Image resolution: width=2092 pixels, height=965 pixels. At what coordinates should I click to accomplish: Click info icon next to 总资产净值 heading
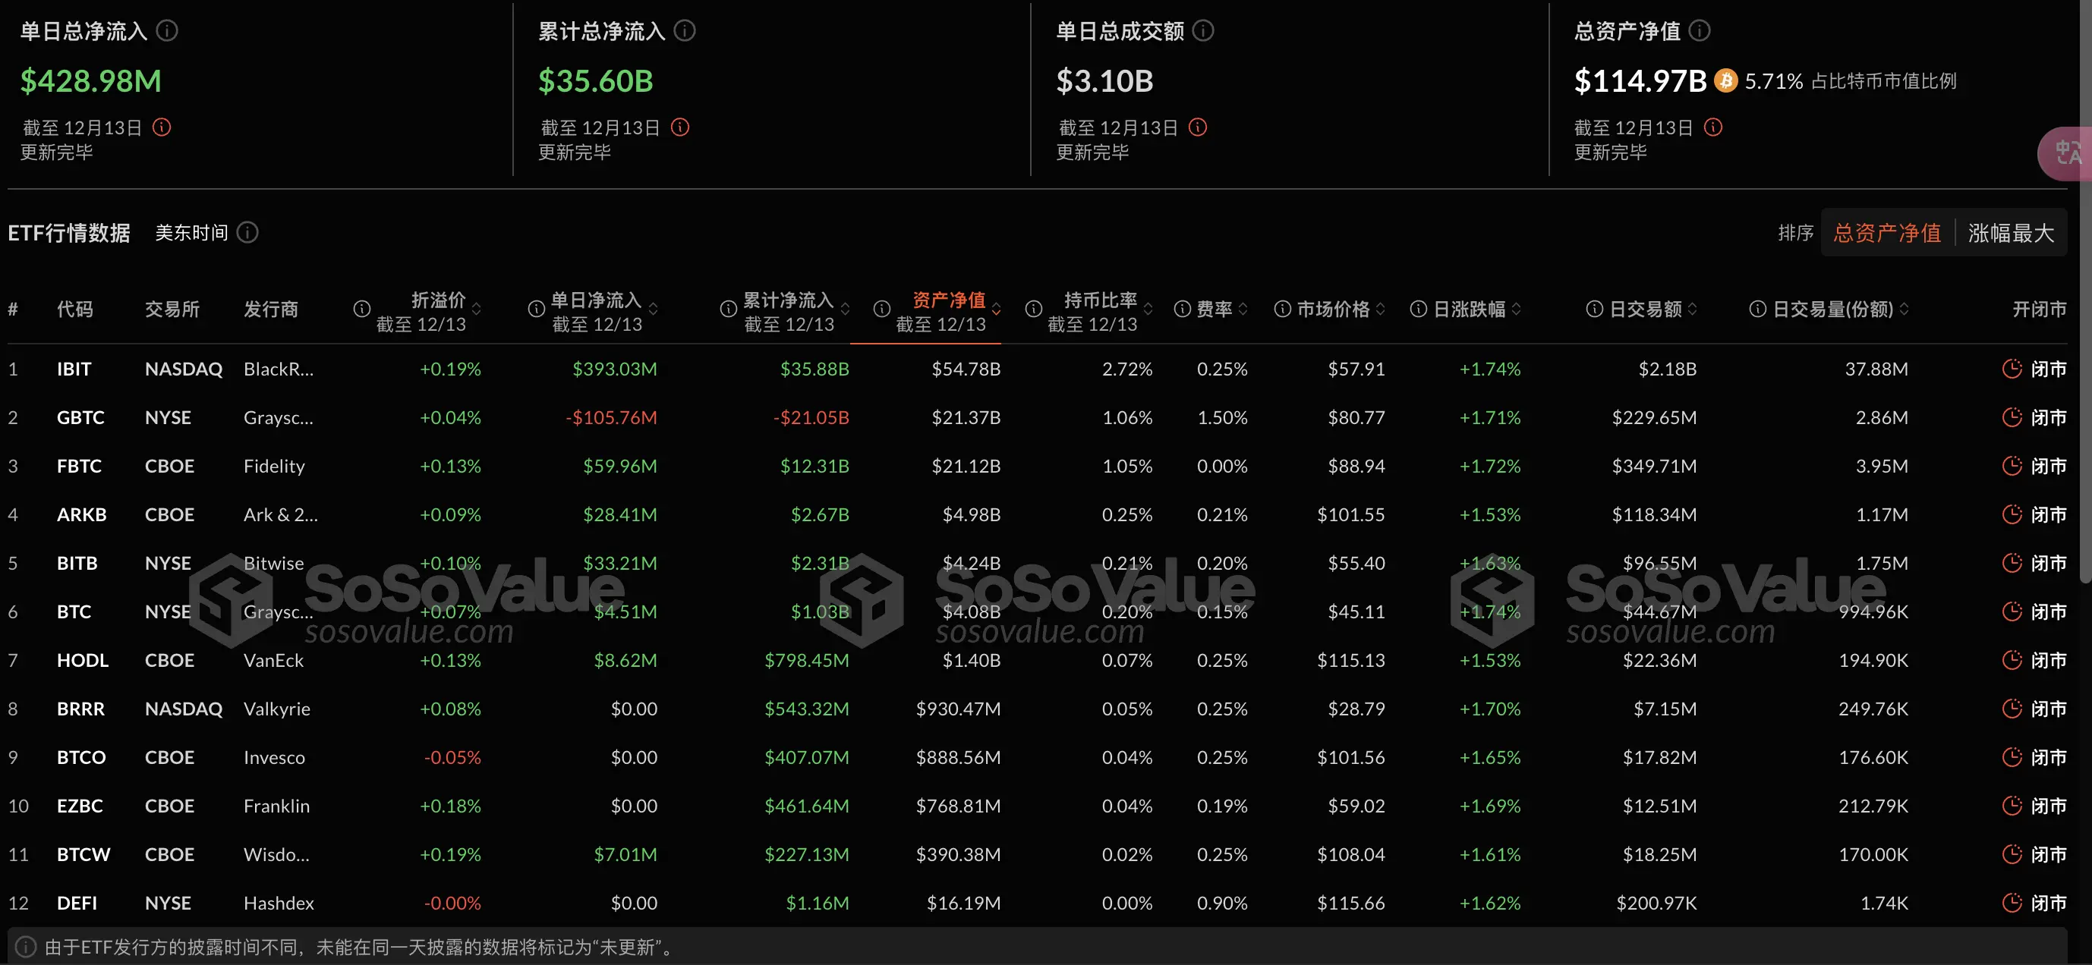point(1699,31)
